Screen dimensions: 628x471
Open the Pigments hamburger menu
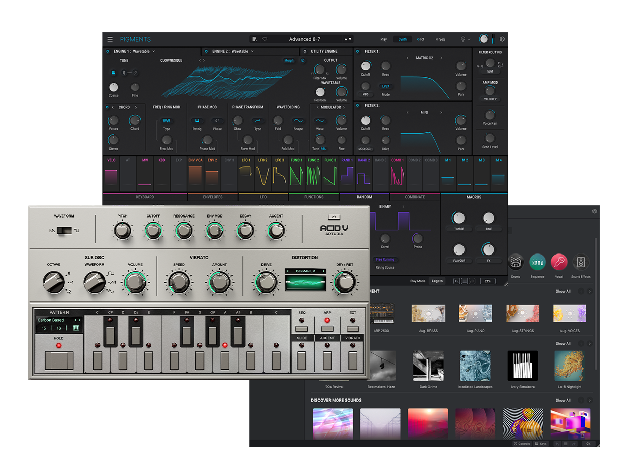click(110, 39)
